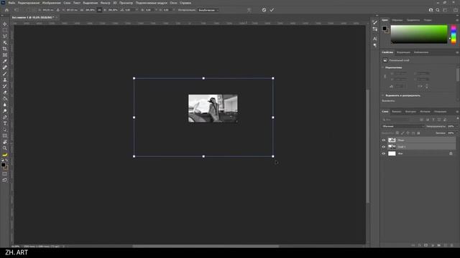Switch to the История tab
Viewport: 460px width, 258px height.
click(x=425, y=112)
